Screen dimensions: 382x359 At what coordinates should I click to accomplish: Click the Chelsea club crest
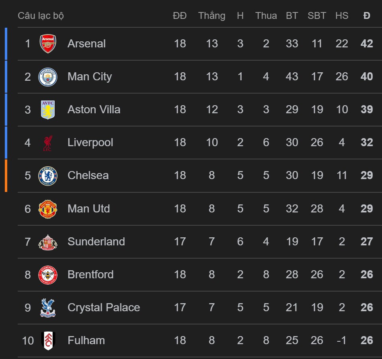point(48,175)
